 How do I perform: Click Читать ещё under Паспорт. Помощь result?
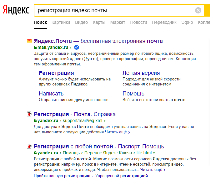click(153, 169)
